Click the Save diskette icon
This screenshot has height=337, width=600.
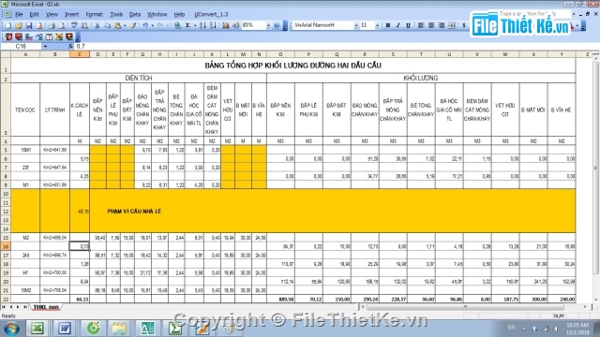pyautogui.click(x=29, y=25)
